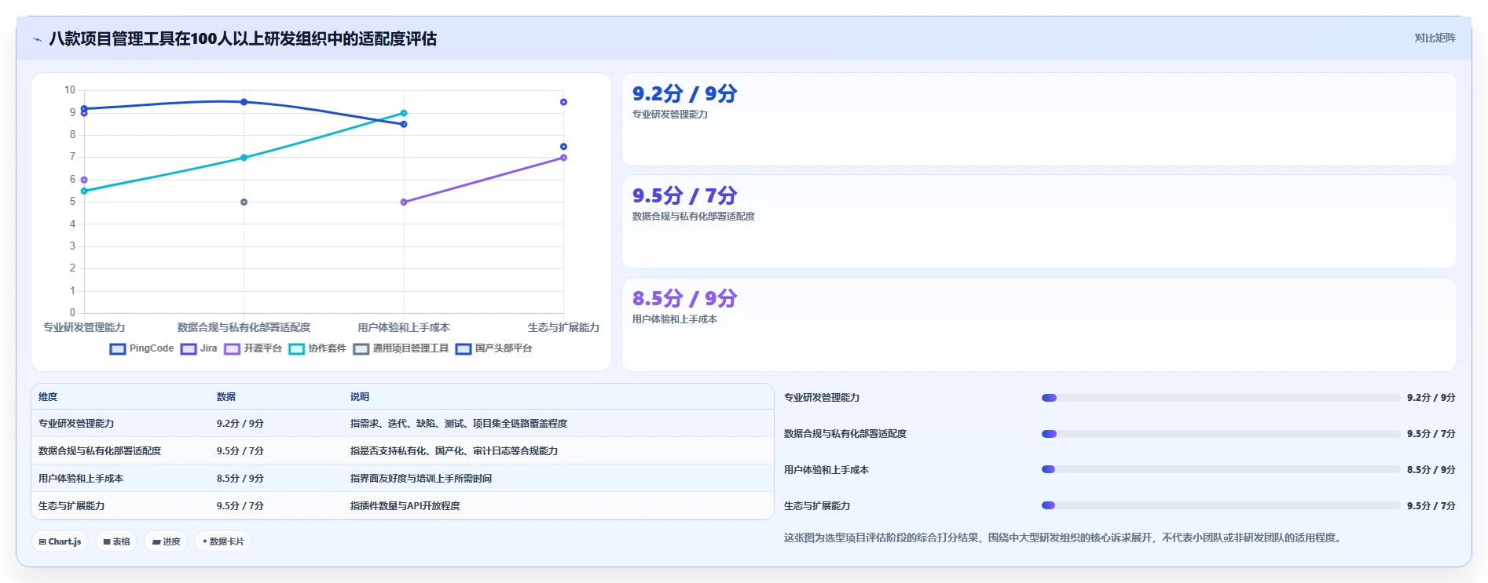
Task: Click description 指插件数量与API开放程度
Action: coord(405,506)
